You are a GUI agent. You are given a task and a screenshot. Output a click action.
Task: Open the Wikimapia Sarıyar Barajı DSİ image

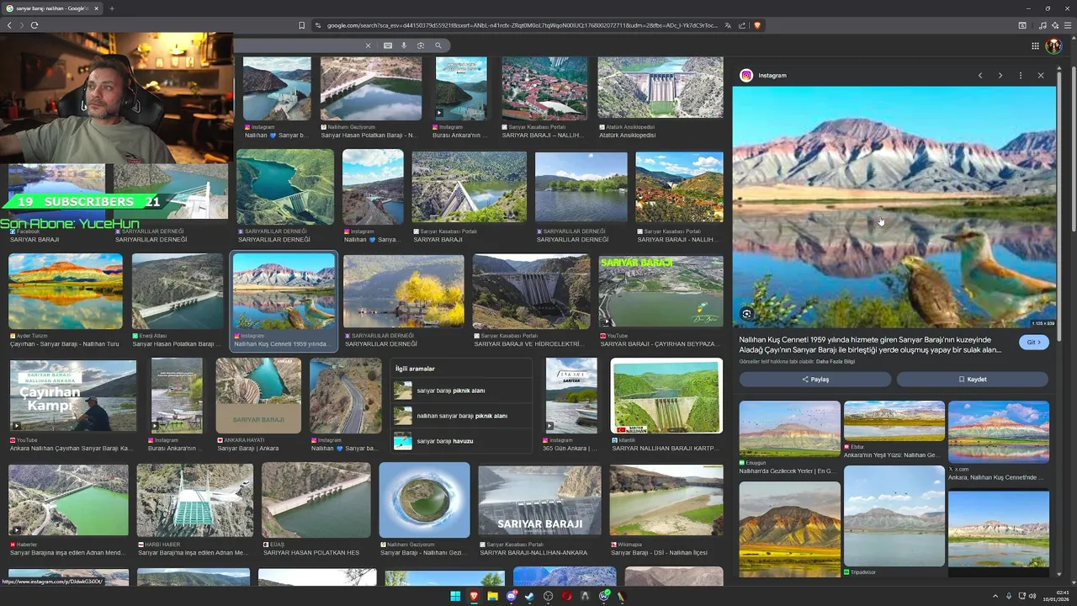pos(666,500)
